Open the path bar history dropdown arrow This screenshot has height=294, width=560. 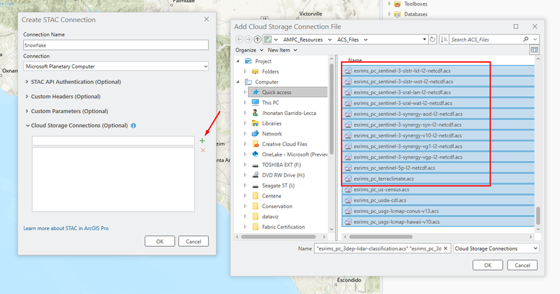point(424,40)
